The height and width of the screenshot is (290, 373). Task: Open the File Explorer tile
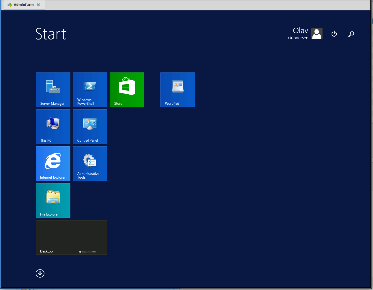point(53,201)
